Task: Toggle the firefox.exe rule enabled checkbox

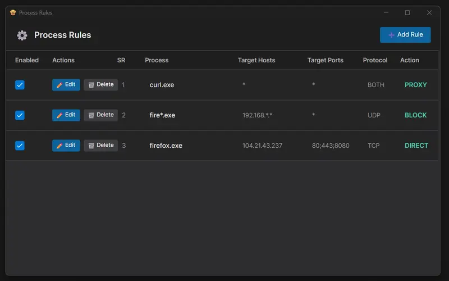Action: (20, 146)
